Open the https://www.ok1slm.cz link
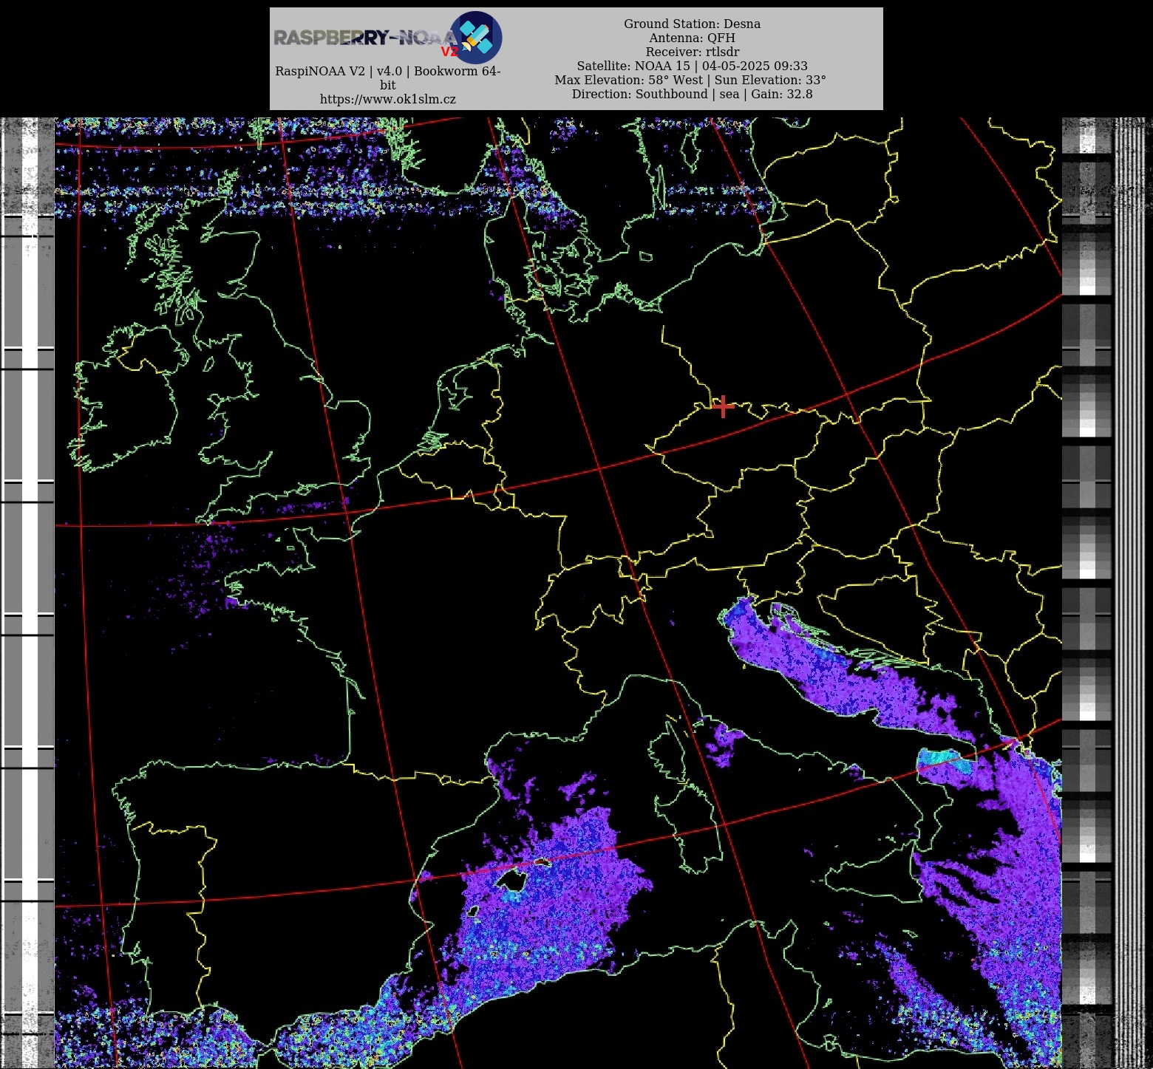This screenshot has height=1069, width=1153. pos(388,99)
